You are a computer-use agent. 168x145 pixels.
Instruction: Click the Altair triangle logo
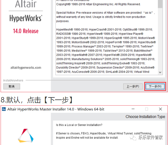[x=26, y=136]
